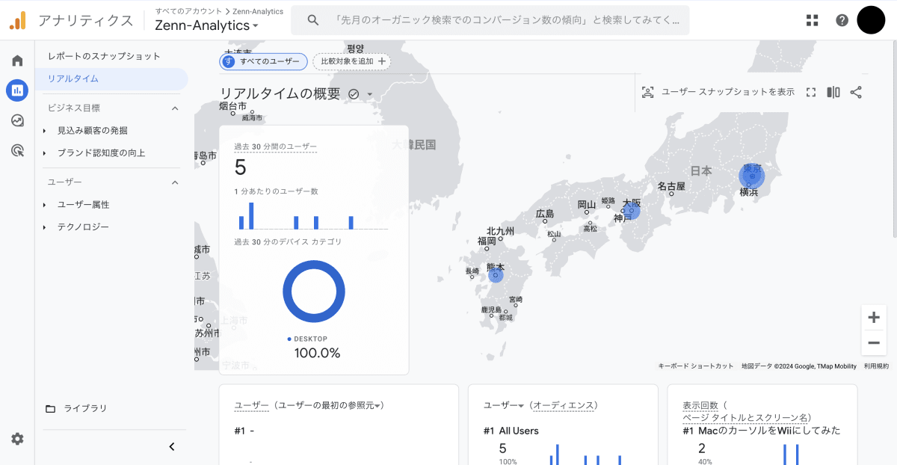
Task: Share this realtime report
Action: 856,92
